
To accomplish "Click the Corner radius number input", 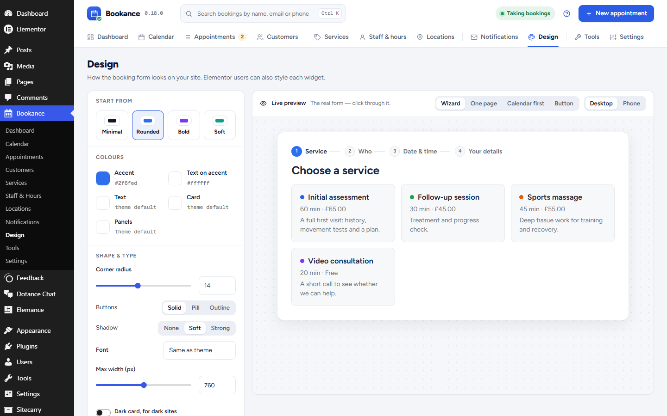I will [x=217, y=286].
